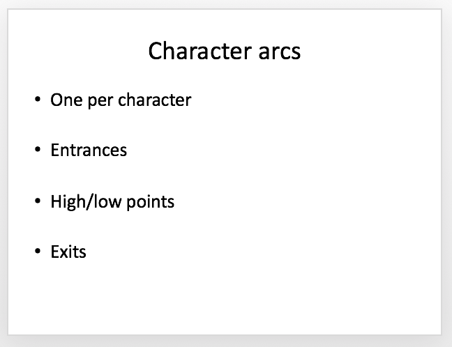Click the bullet dot before 'High/low points'

click(x=38, y=201)
